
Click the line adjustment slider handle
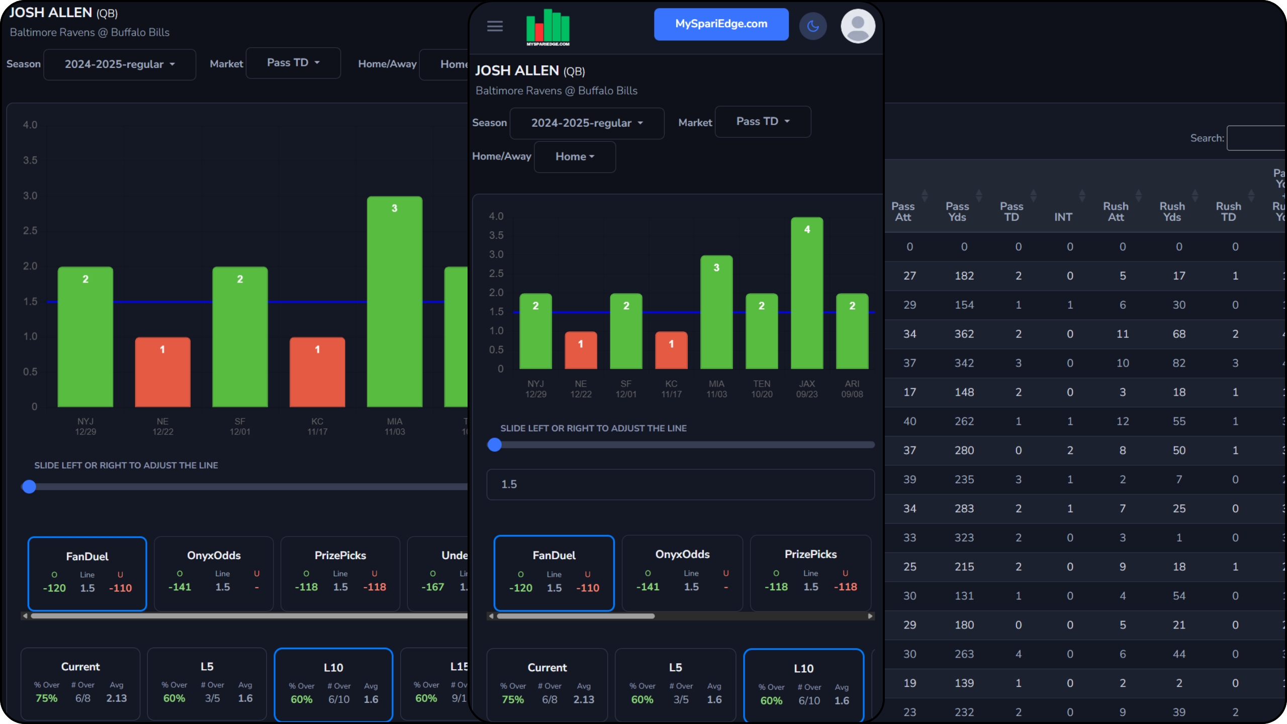pyautogui.click(x=495, y=444)
